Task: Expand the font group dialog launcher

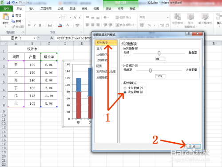Action: [81, 32]
